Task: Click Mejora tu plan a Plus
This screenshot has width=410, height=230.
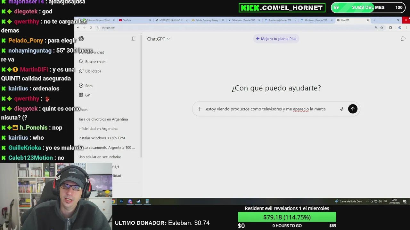Action: point(276,39)
